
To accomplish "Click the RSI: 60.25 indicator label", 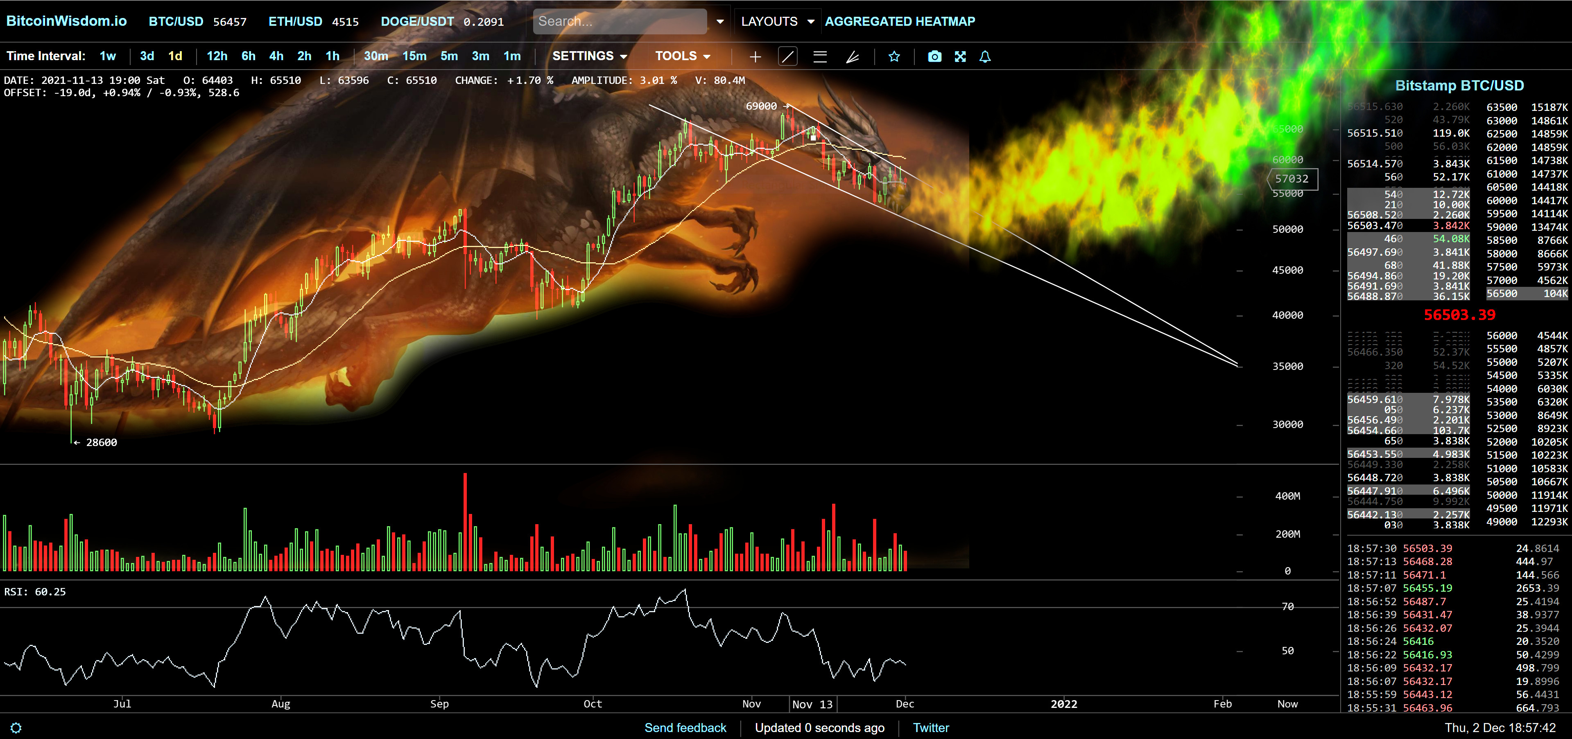I will click(x=35, y=592).
